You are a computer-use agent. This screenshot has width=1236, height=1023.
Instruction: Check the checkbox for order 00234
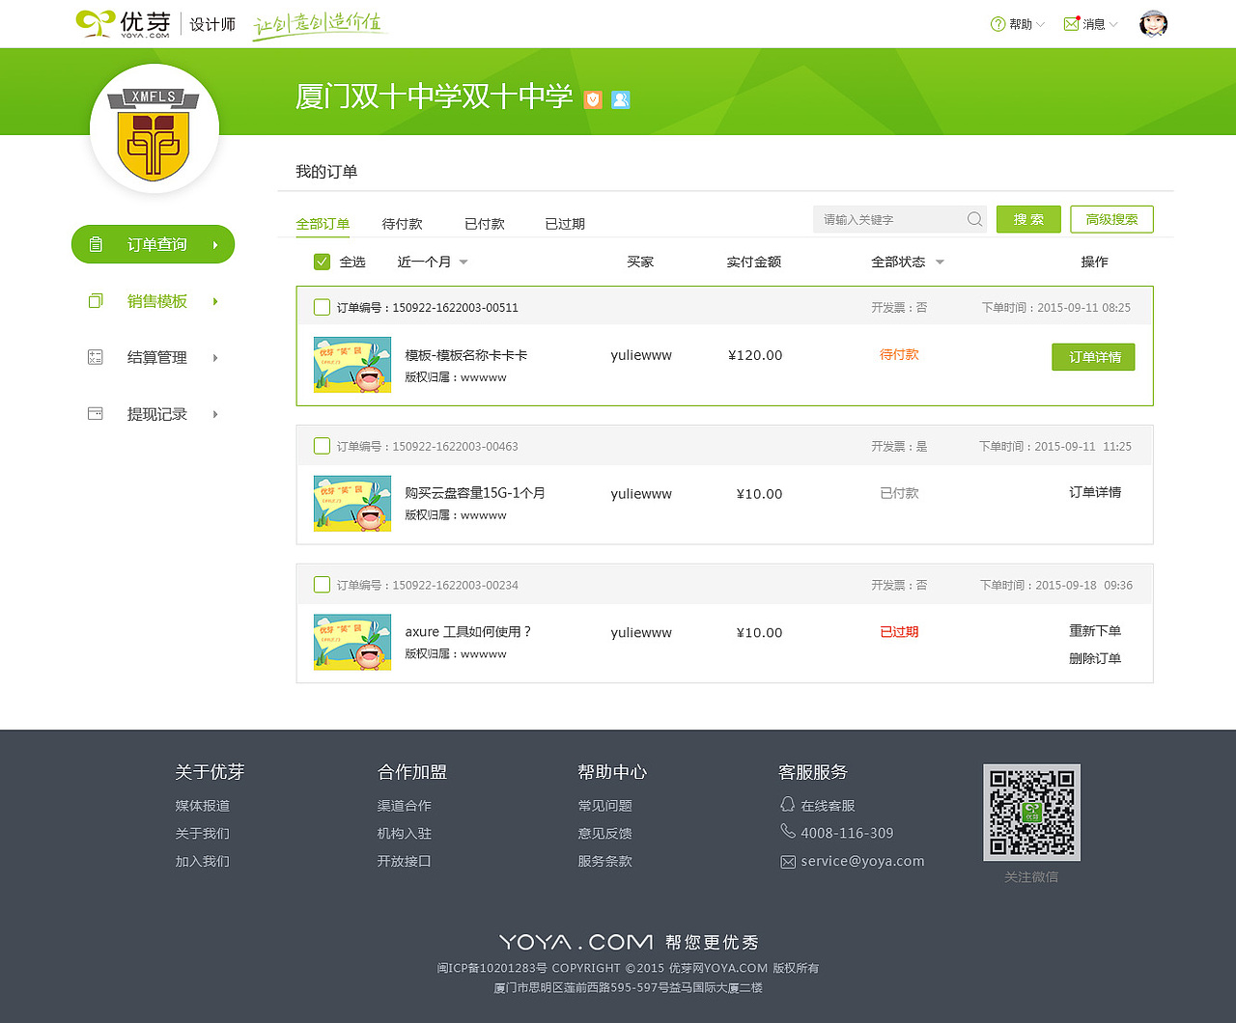[321, 584]
